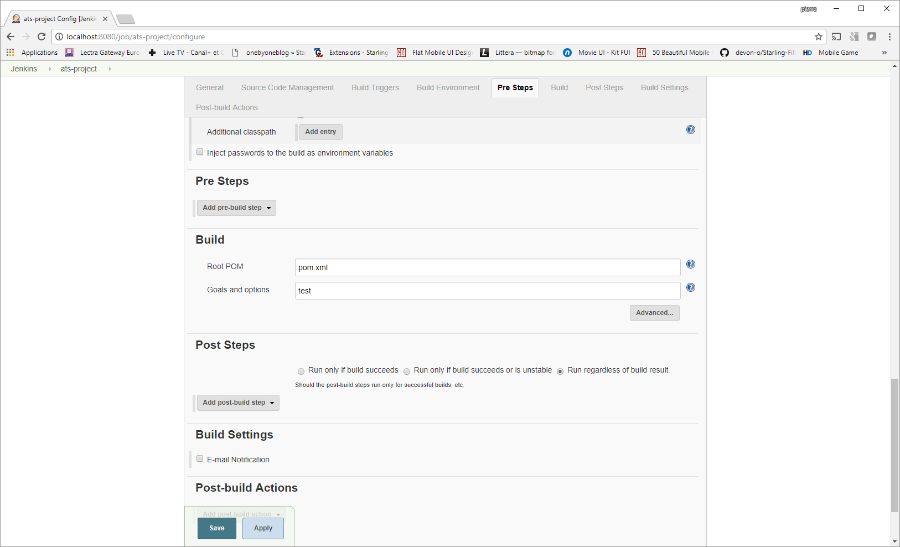Screen dimensions: 900x547
Task: Open the devon-o/Starling GitHub bookmark
Action: tap(758, 53)
